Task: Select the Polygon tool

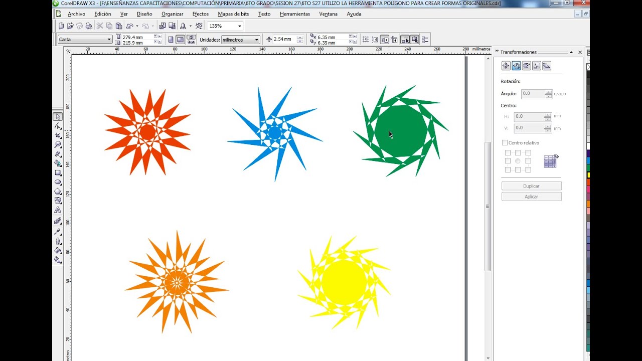Action: click(x=58, y=192)
